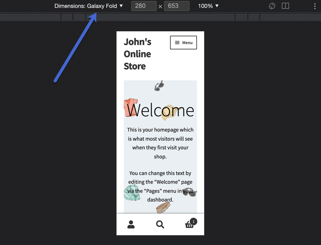The image size is (321, 245).
Task: Click the sunglasses illustration near the dashboard text
Action: coord(189,192)
